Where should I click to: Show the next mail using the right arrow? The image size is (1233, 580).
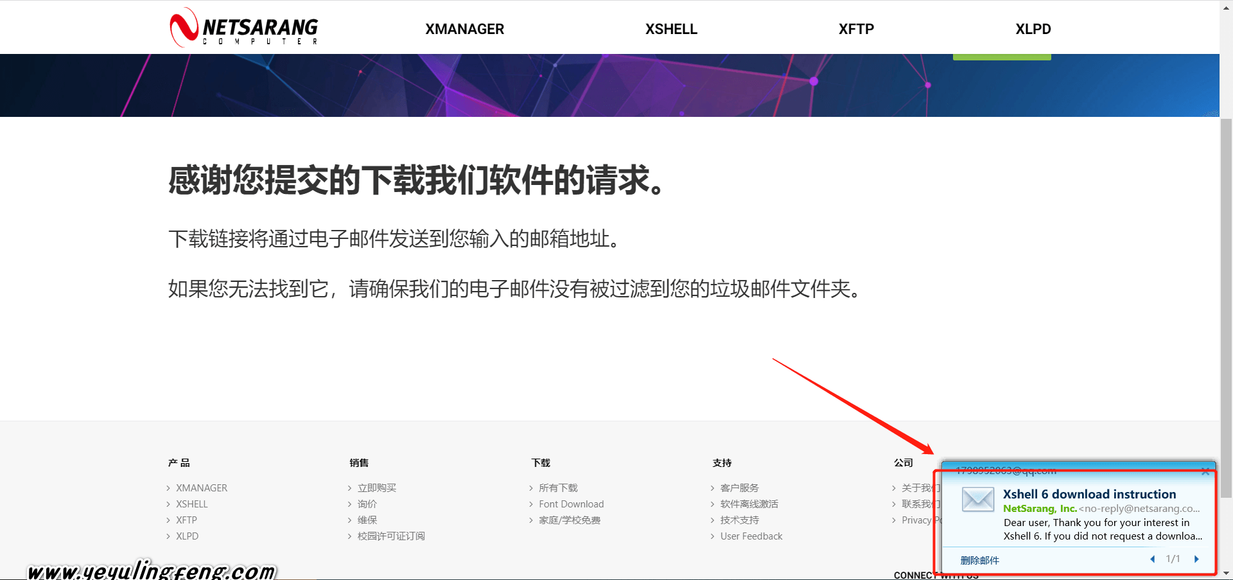tap(1196, 559)
